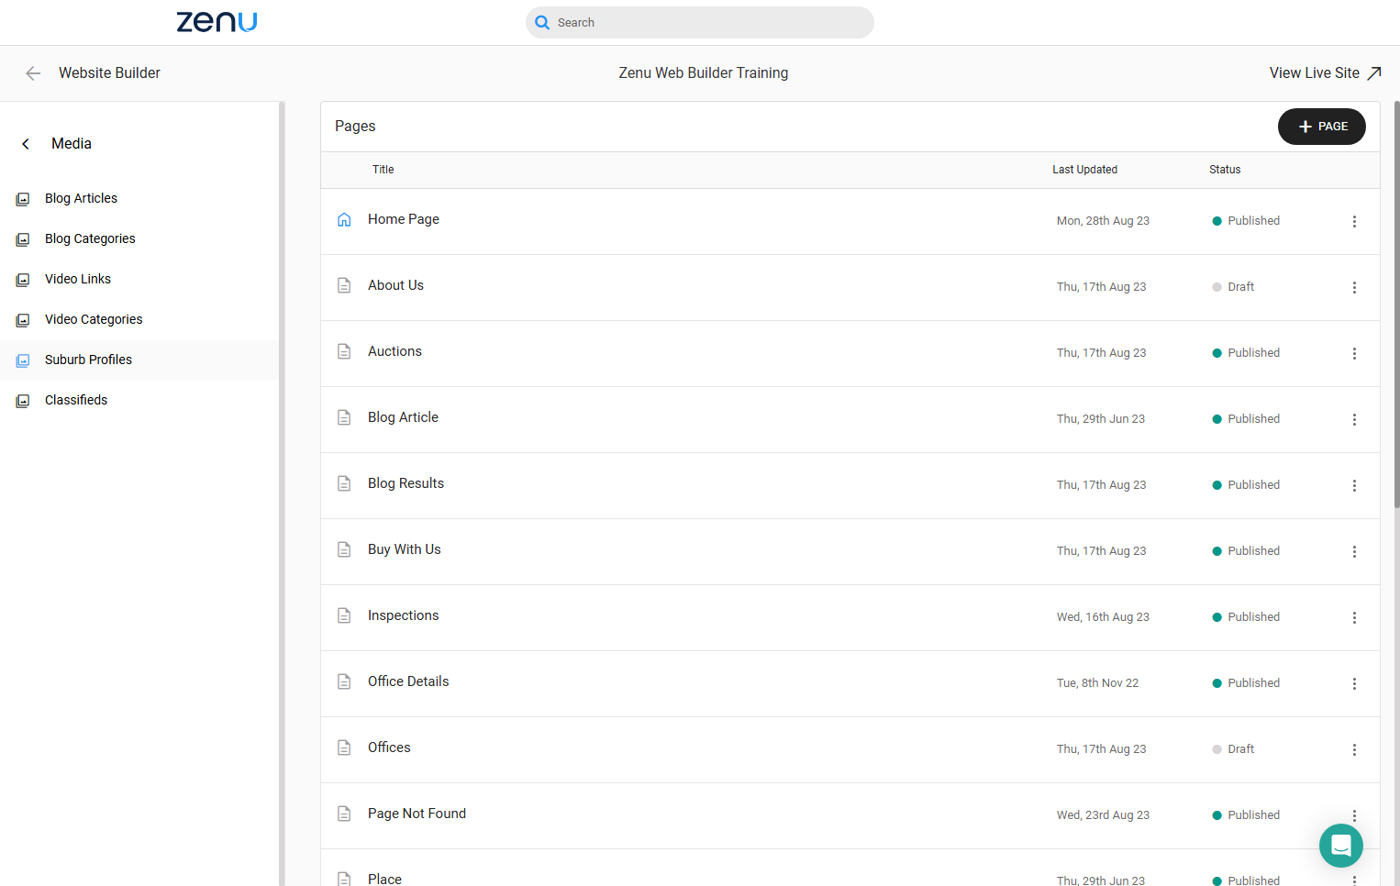Open the Offices page entry
This screenshot has width=1400, height=886.
pyautogui.click(x=389, y=748)
